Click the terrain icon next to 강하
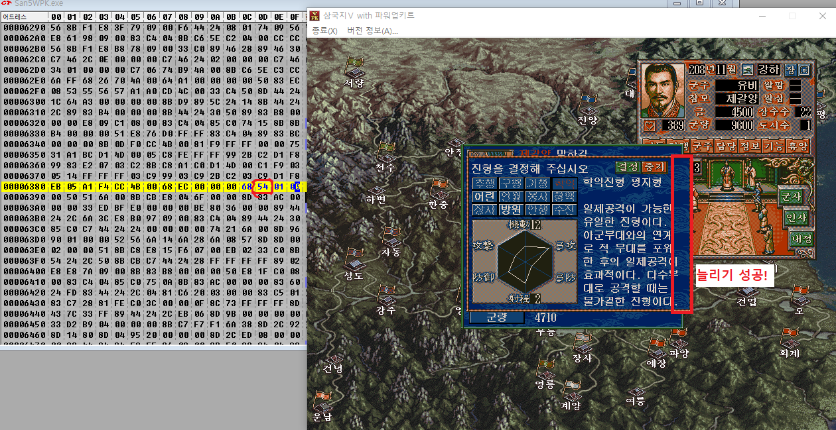The image size is (836, 430). pos(747,70)
